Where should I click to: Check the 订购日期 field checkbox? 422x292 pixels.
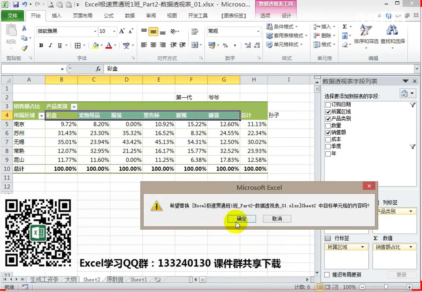(x=328, y=105)
